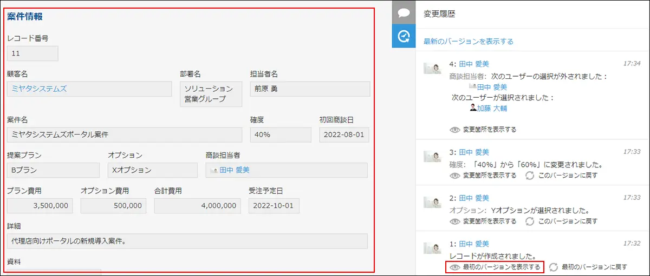This screenshot has width=650, height=276.
Task: Click 加藤 大輔 user link
Action: (492, 108)
